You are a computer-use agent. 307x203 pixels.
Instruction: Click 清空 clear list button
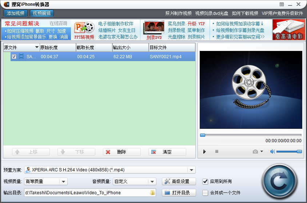167,152
